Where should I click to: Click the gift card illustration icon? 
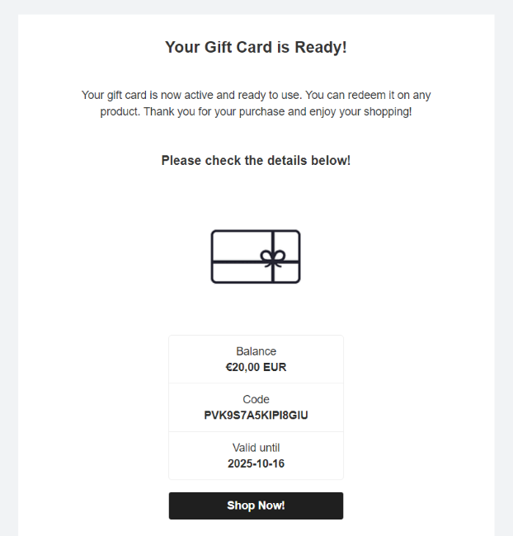click(256, 256)
